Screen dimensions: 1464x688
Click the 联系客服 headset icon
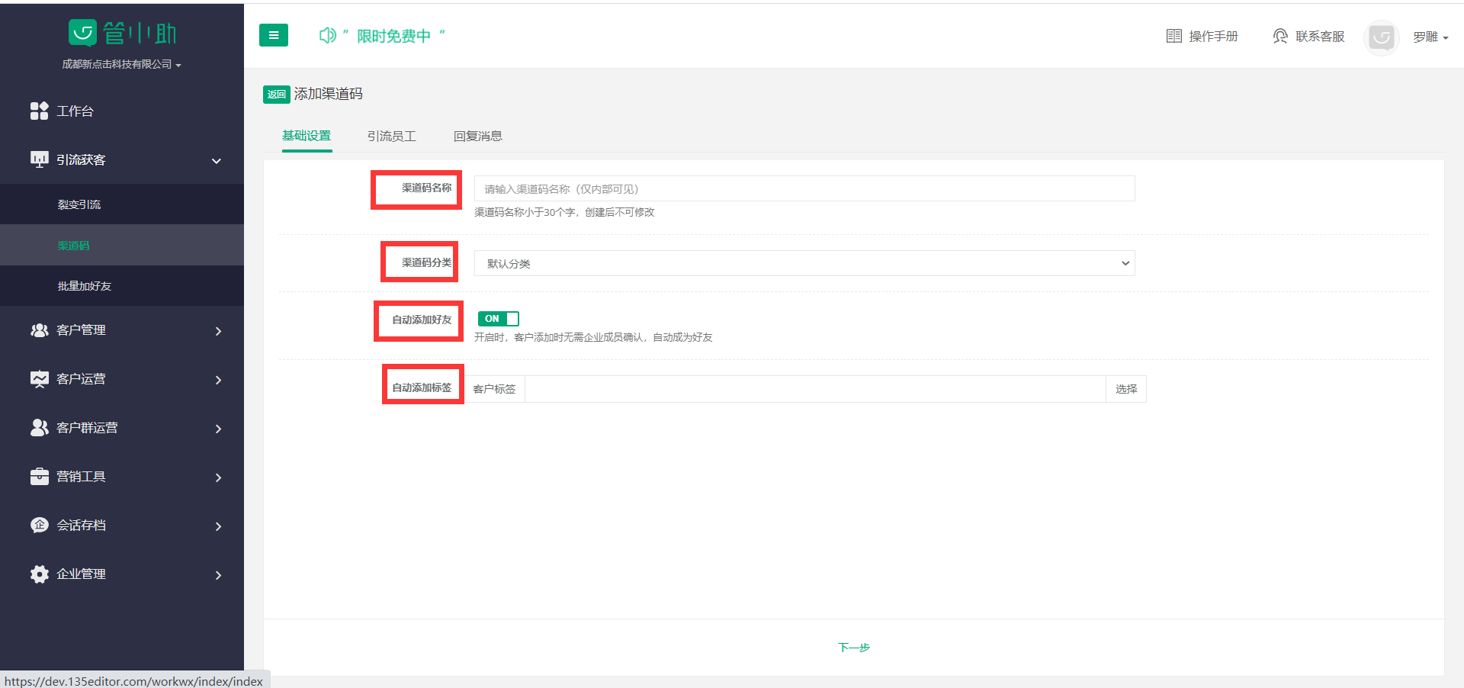[1280, 36]
